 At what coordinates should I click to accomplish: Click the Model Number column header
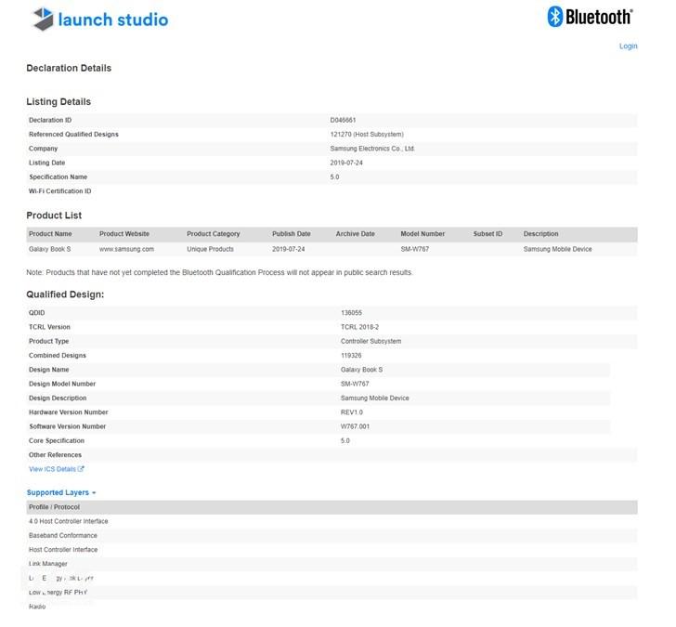coord(422,234)
